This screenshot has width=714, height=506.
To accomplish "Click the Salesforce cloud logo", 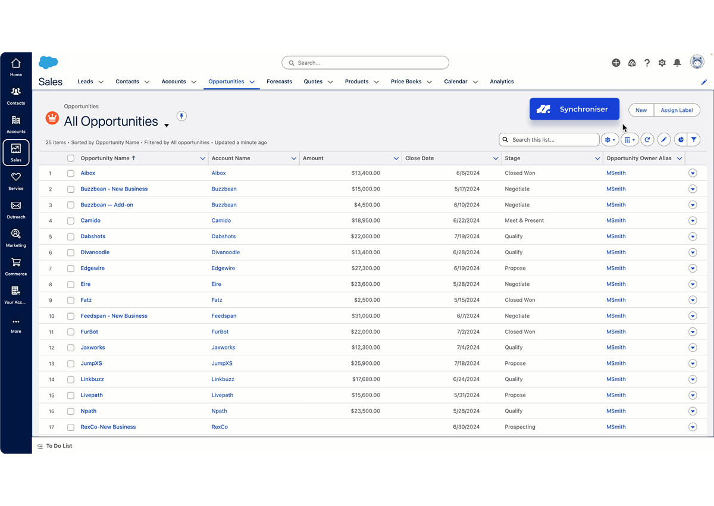I will pos(48,63).
